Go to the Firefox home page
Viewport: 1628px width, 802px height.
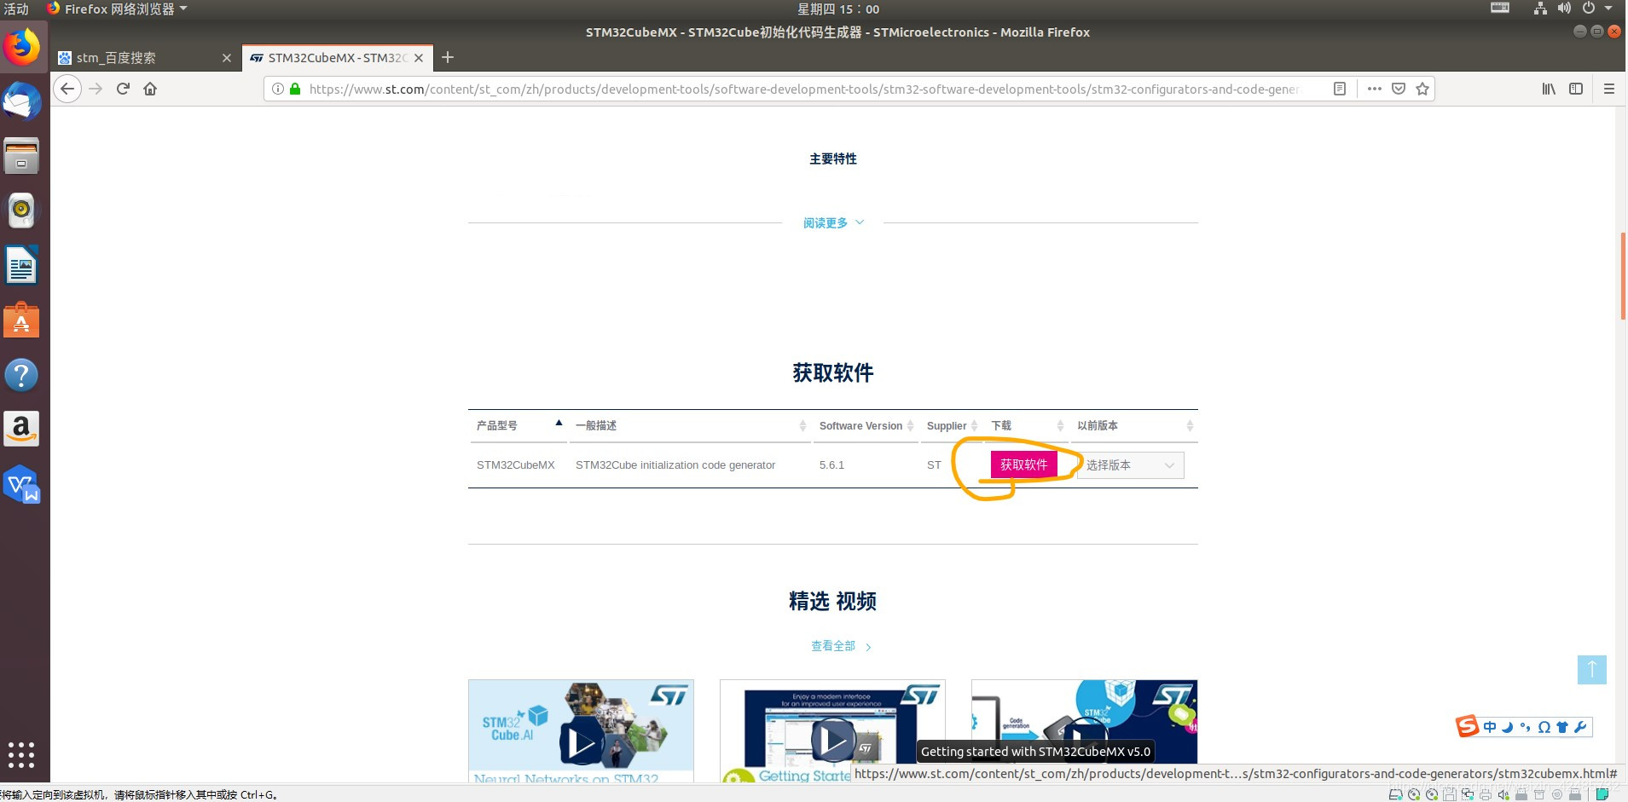tap(150, 89)
